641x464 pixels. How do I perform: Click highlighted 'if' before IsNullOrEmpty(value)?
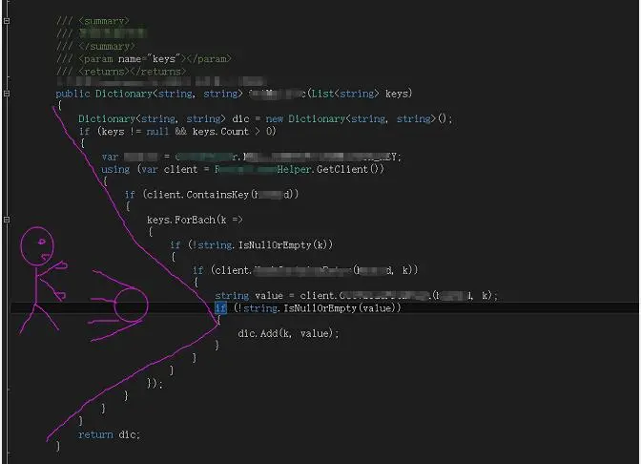click(220, 308)
